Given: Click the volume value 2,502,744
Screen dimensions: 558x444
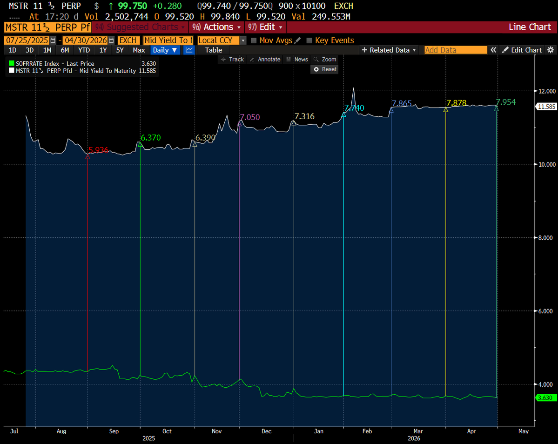Looking at the screenshot, I should (127, 17).
